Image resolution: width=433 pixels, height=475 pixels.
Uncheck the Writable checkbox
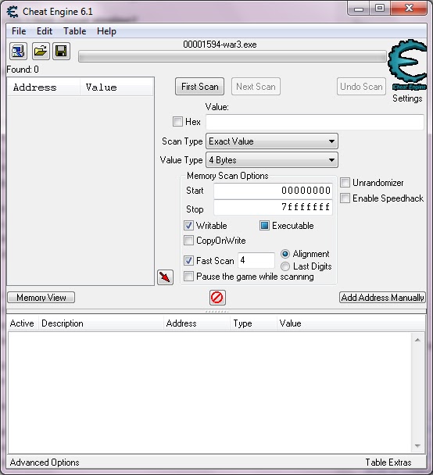point(188,225)
